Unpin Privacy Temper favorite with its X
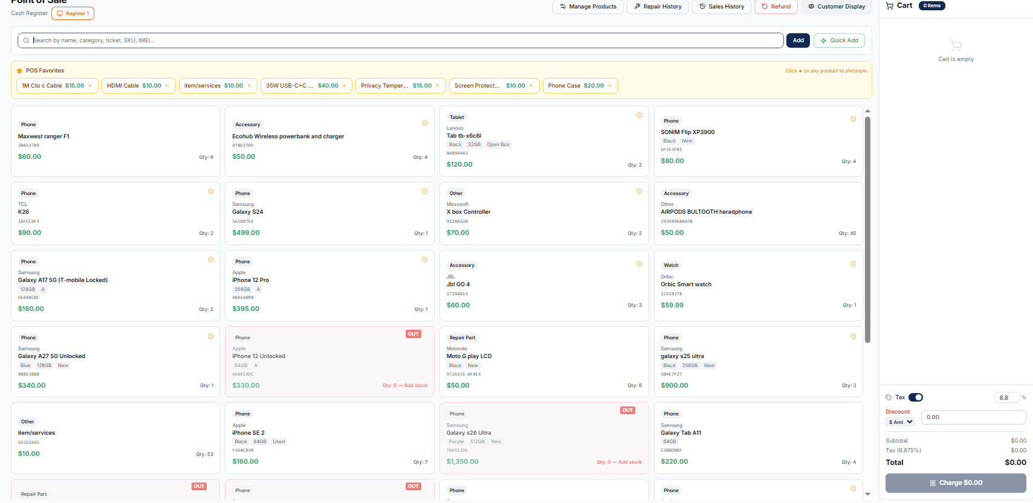 (438, 86)
